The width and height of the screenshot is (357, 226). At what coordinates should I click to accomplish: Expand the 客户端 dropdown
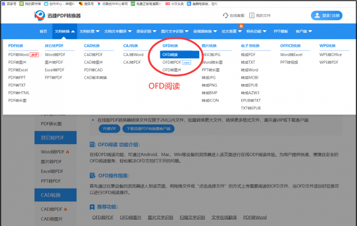304,31
